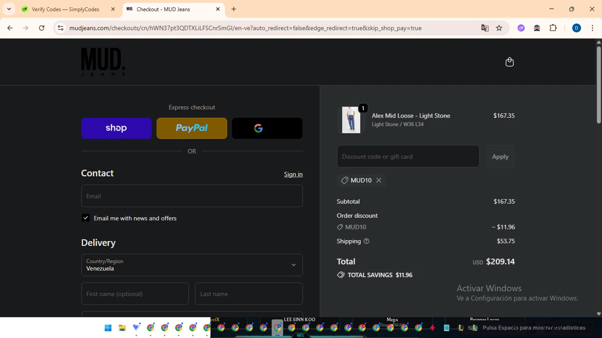Click the purple extension icon in toolbar
Image resolution: width=602 pixels, height=338 pixels.
(x=521, y=28)
